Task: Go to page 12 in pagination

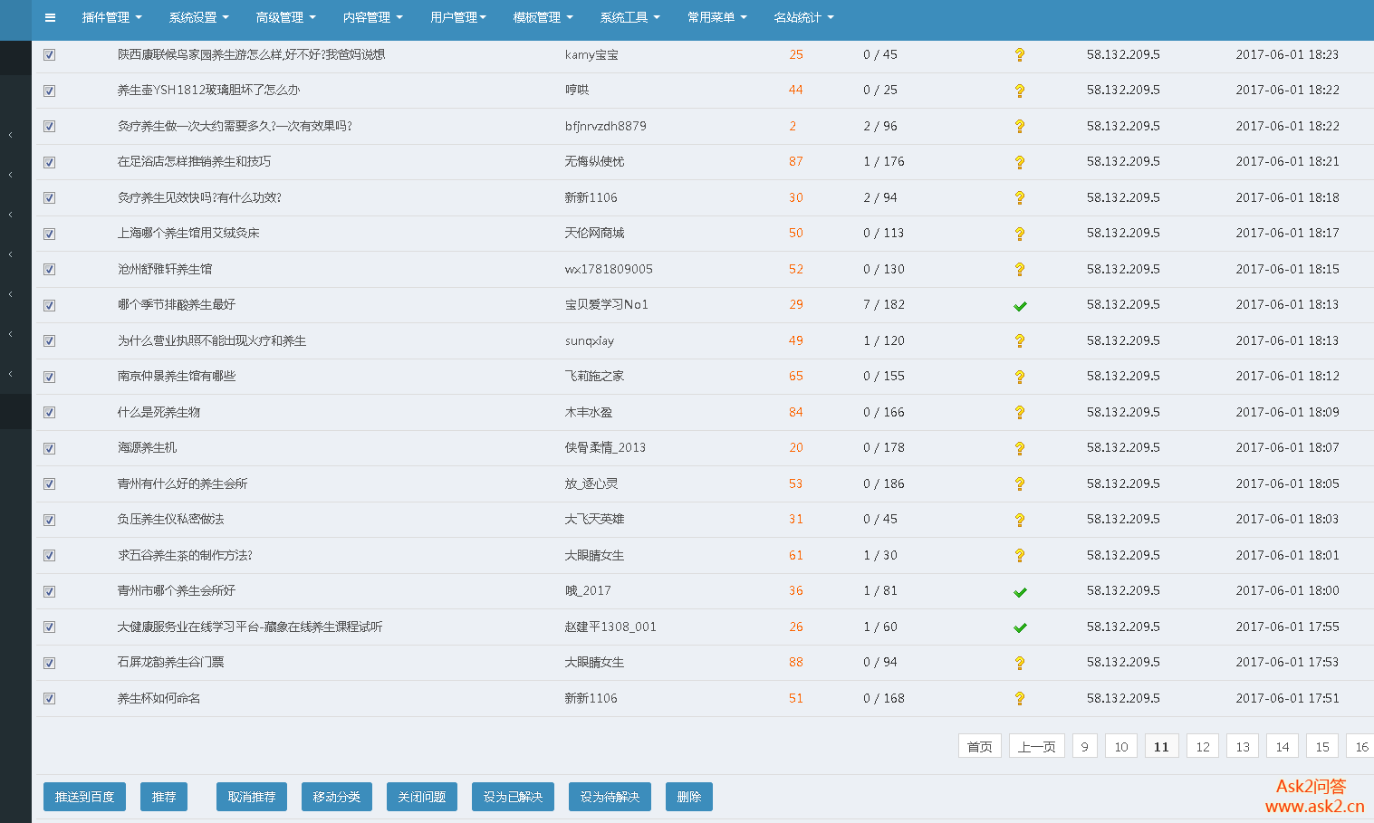Action: click(x=1202, y=747)
